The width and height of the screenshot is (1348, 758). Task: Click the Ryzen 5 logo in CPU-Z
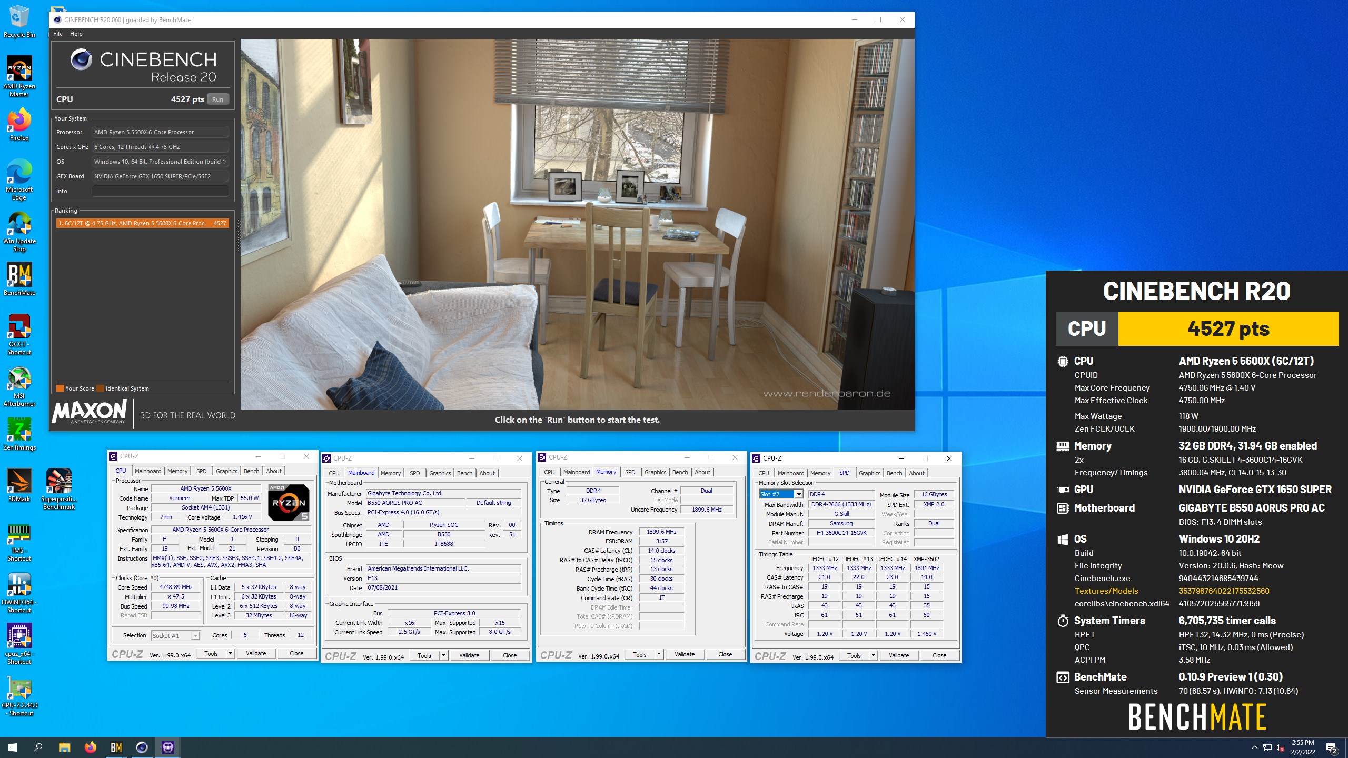click(x=289, y=502)
